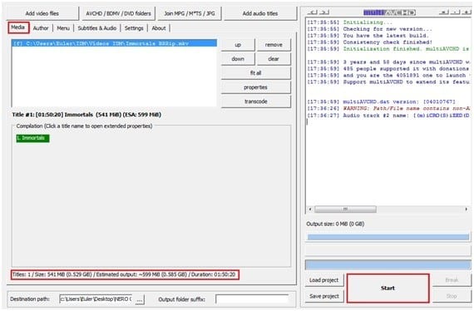
Task: Open the Subtitles & Audio tab
Action: pyautogui.click(x=97, y=28)
